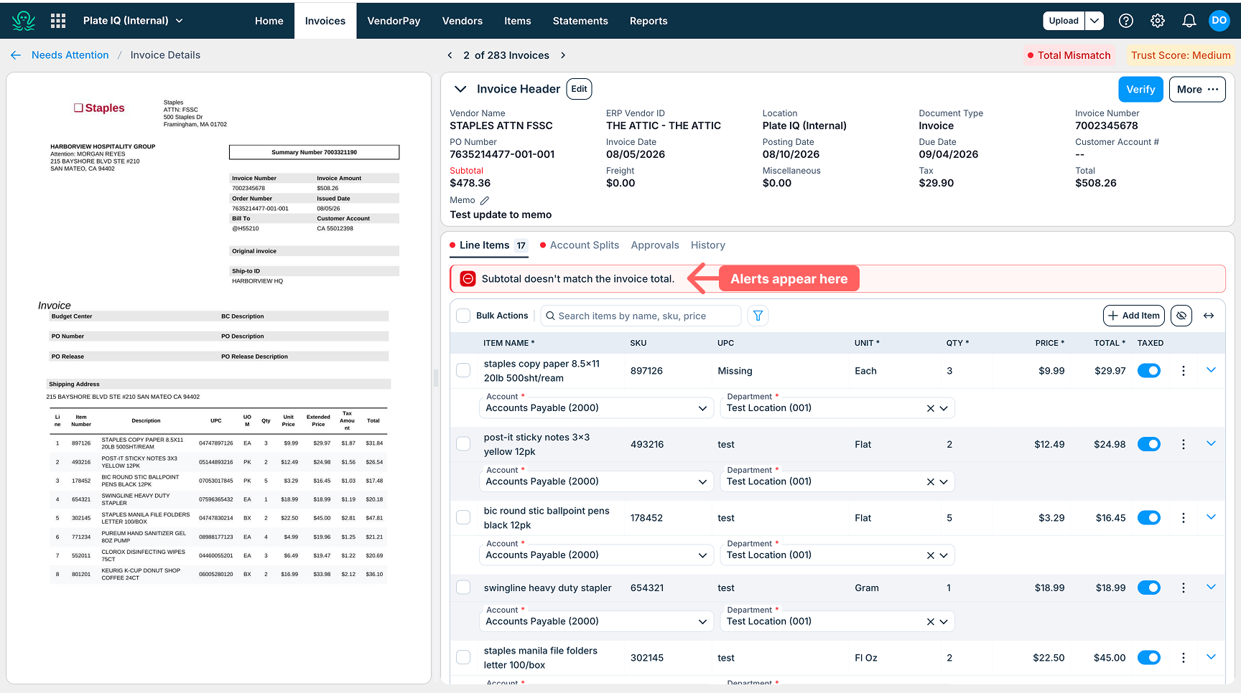Select the post-it sticky notes row checkbox

tap(464, 444)
